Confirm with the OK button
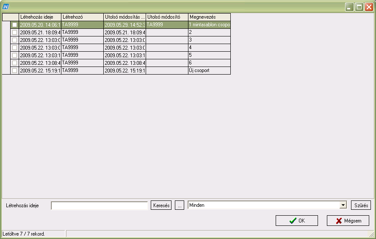 point(297,220)
